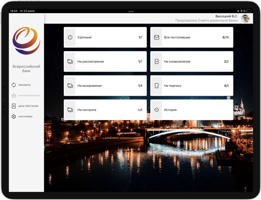Tap the three dots at top center
This screenshot has width=261, height=200.
(131, 11)
